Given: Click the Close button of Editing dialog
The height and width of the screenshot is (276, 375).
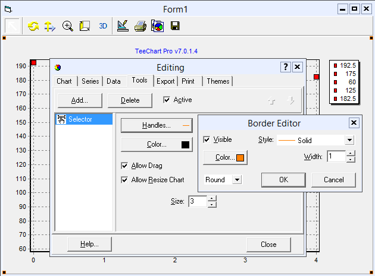Looking at the screenshot, I should [268, 245].
